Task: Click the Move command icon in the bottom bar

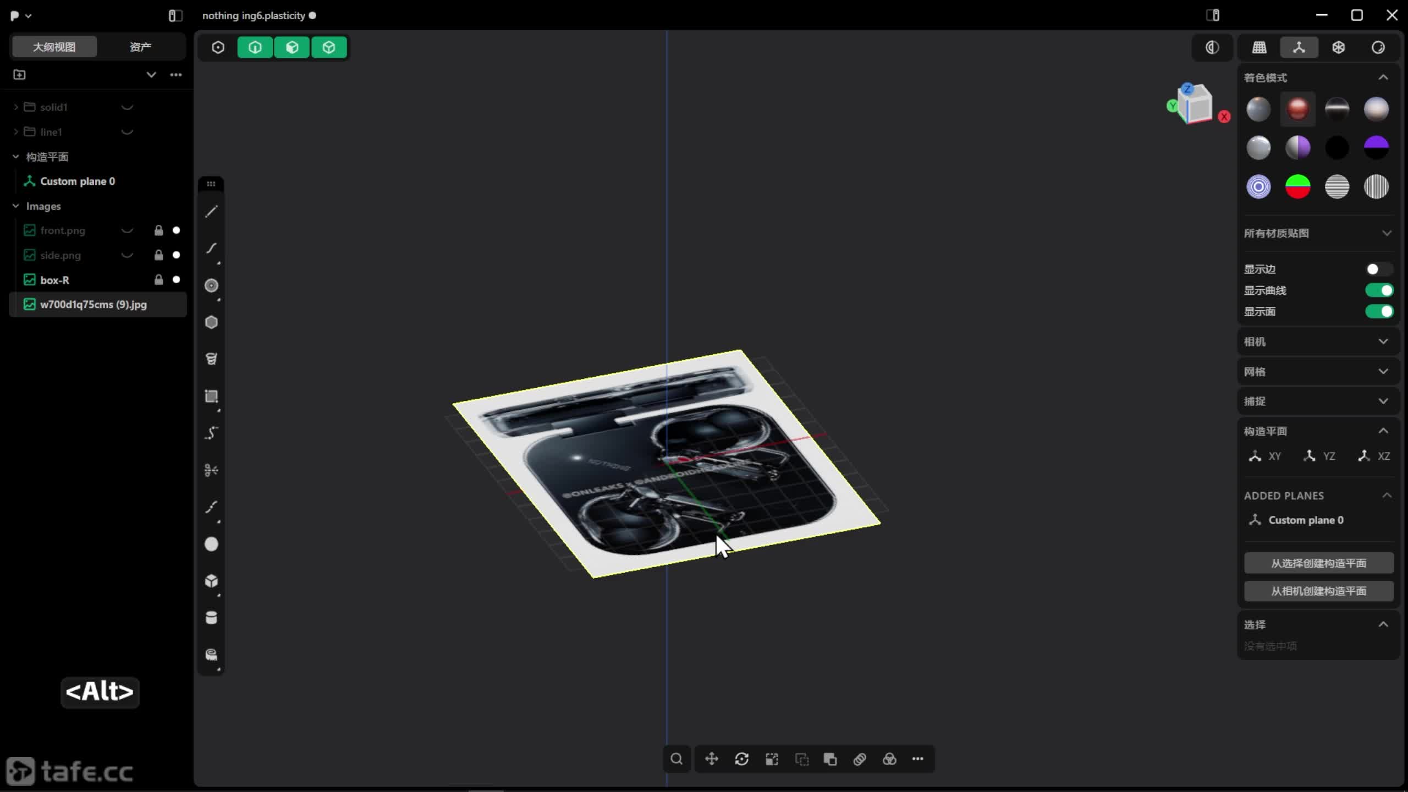Action: (x=712, y=759)
